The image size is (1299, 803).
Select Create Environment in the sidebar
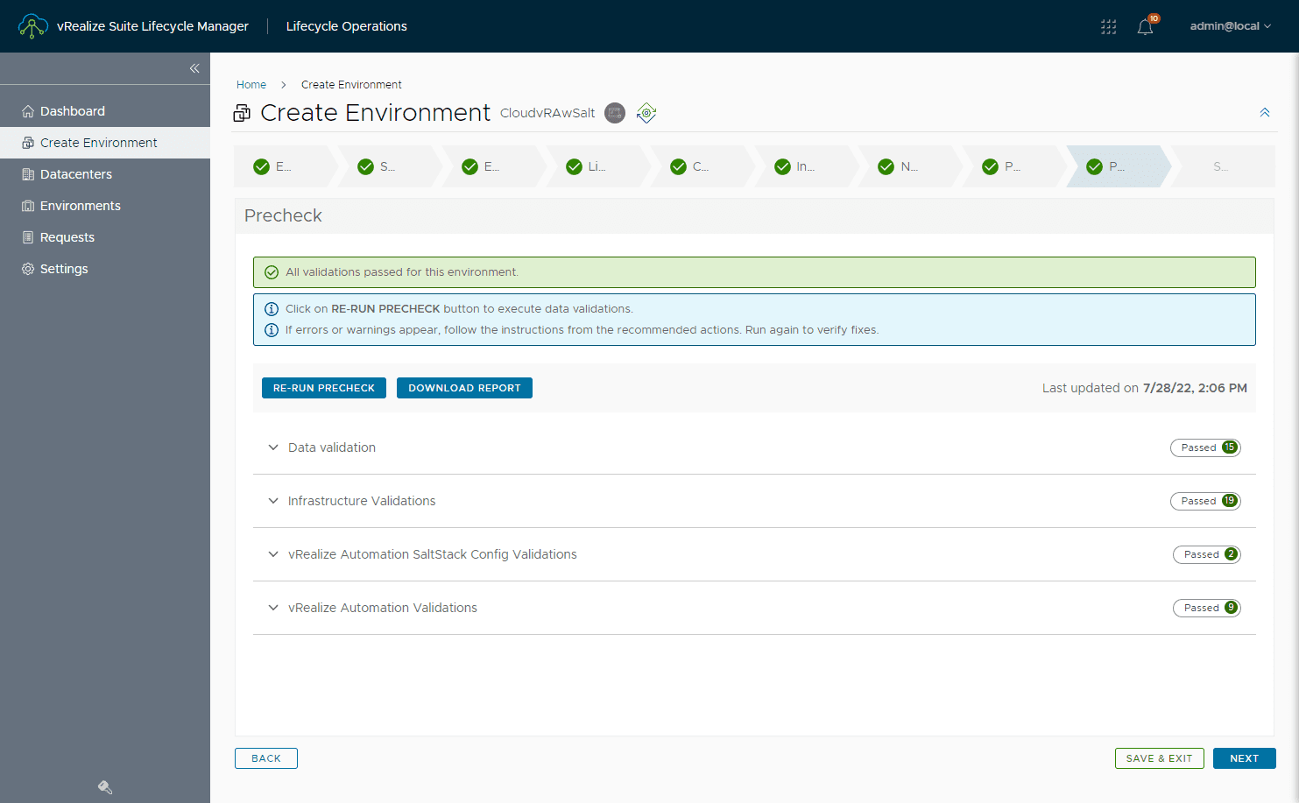click(x=105, y=143)
